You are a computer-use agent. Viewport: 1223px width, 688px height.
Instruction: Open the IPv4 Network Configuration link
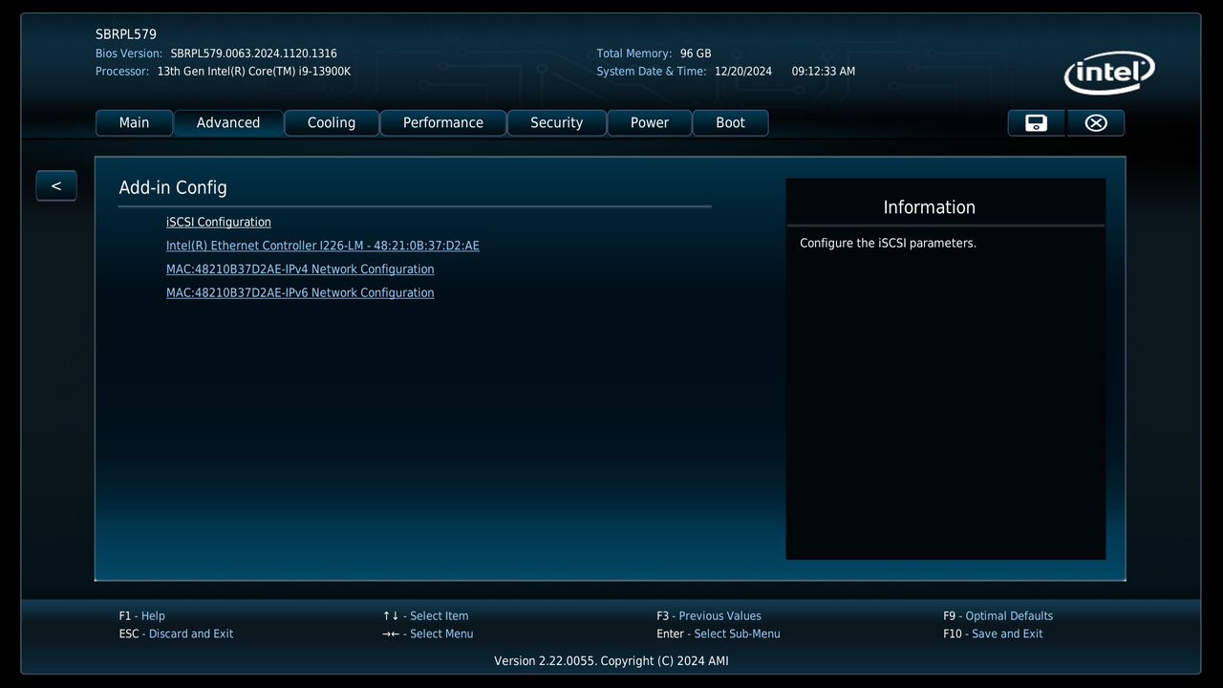(300, 269)
